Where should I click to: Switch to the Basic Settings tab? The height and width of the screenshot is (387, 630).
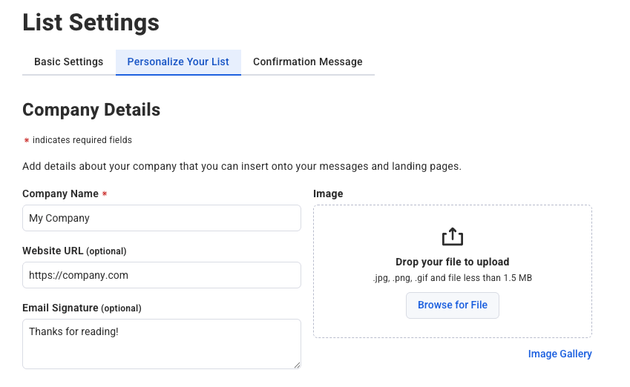pos(68,62)
